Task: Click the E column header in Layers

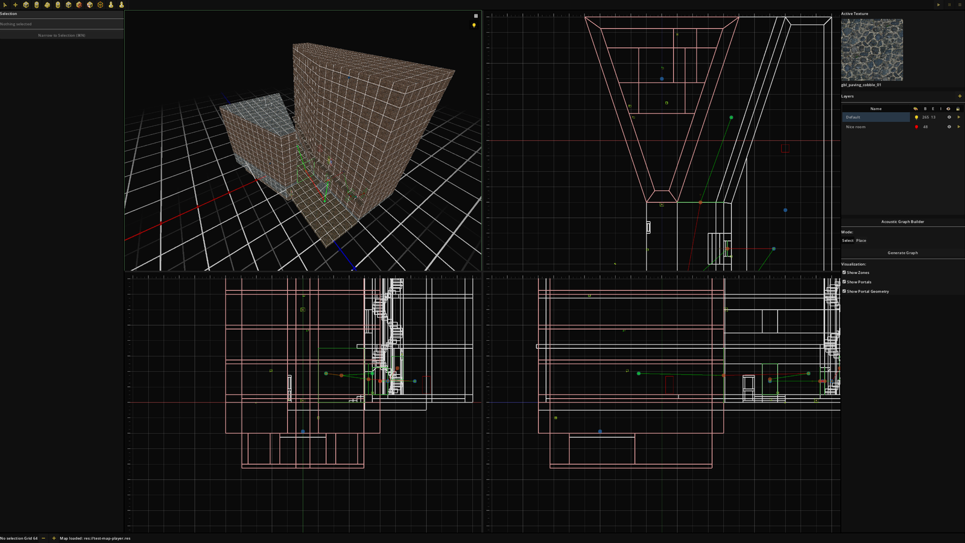Action: [x=933, y=109]
